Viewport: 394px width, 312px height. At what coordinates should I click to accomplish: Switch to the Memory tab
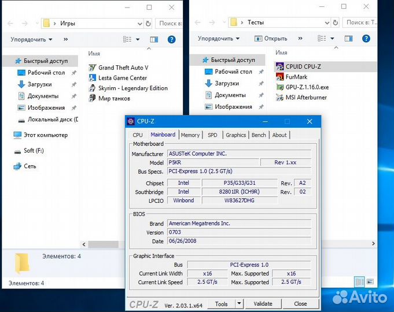(x=190, y=135)
